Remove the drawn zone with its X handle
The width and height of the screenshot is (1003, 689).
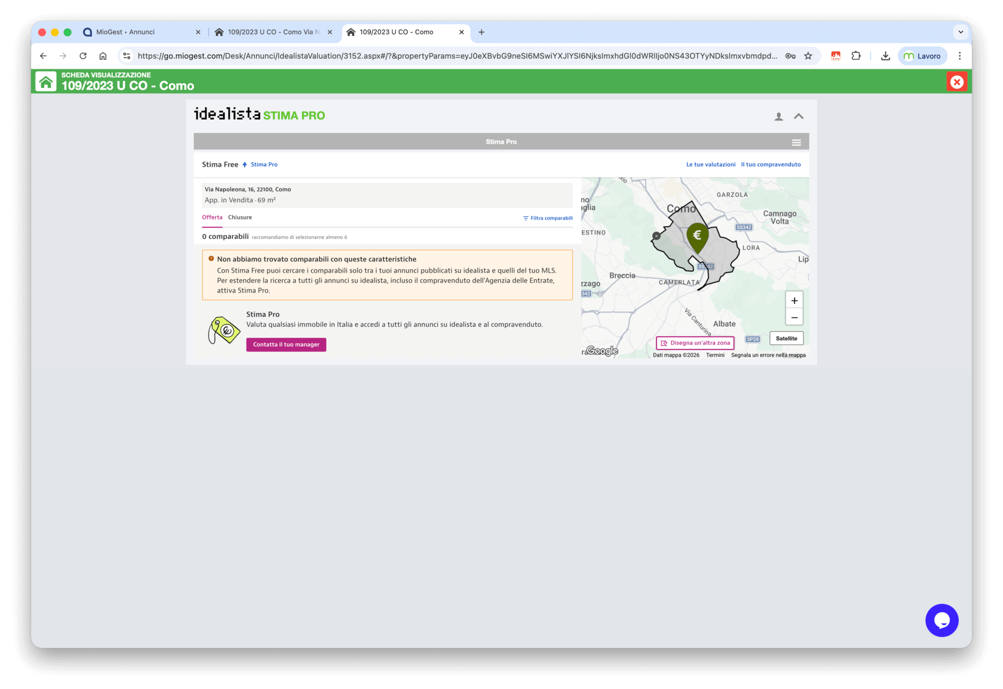point(656,236)
